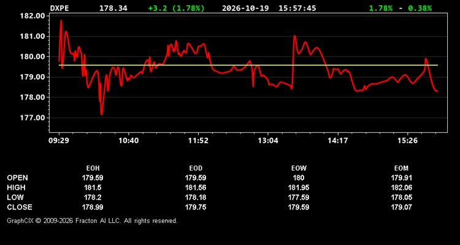The height and width of the screenshot is (245, 460).
Task: Click the 14:17 time axis label
Action: (338, 141)
